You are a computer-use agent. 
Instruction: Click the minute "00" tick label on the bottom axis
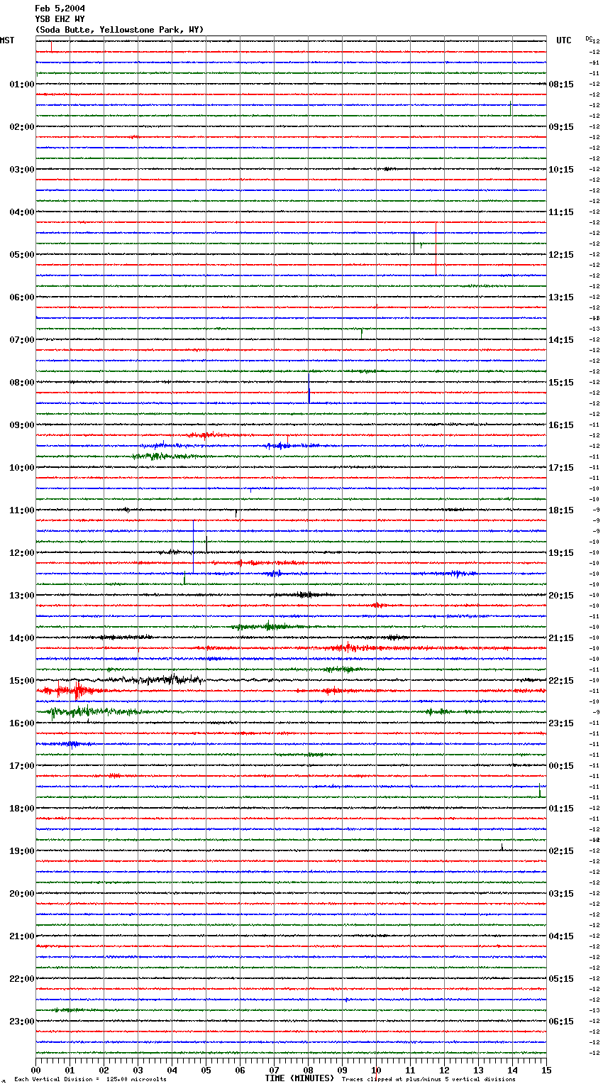[x=35, y=1070]
